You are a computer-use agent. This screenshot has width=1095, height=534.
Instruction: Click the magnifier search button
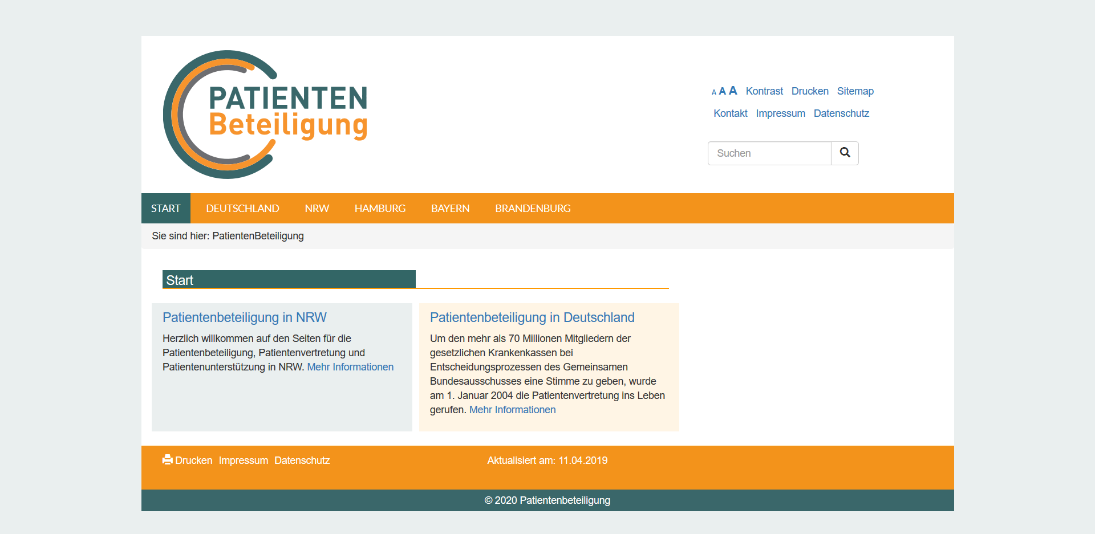point(845,153)
